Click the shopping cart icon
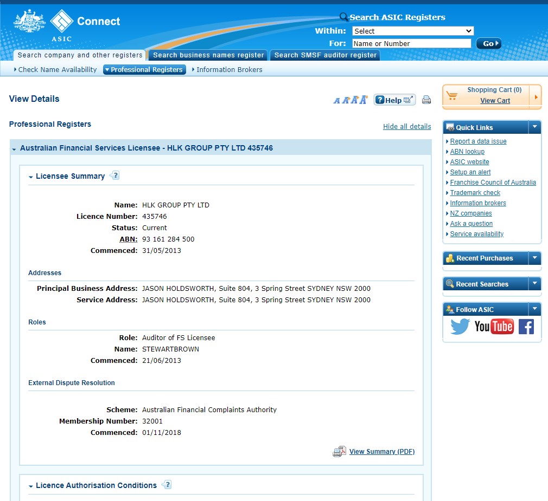Screen dimensions: 548x501 click(452, 95)
